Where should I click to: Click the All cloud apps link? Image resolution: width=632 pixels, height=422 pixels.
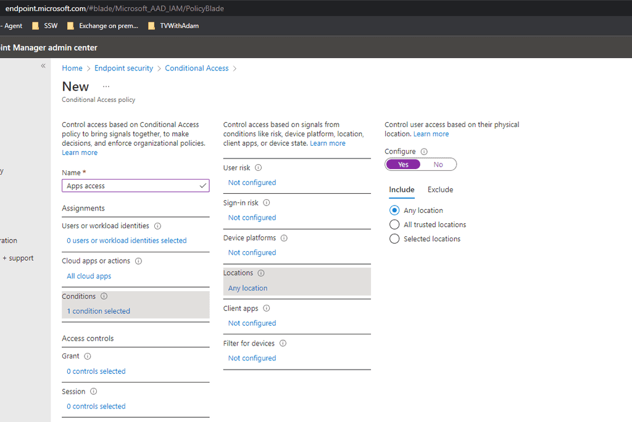tap(88, 276)
